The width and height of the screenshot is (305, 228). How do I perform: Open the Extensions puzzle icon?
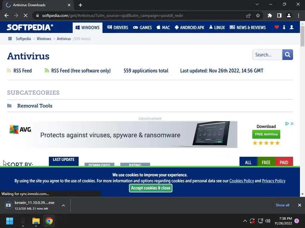point(270,15)
